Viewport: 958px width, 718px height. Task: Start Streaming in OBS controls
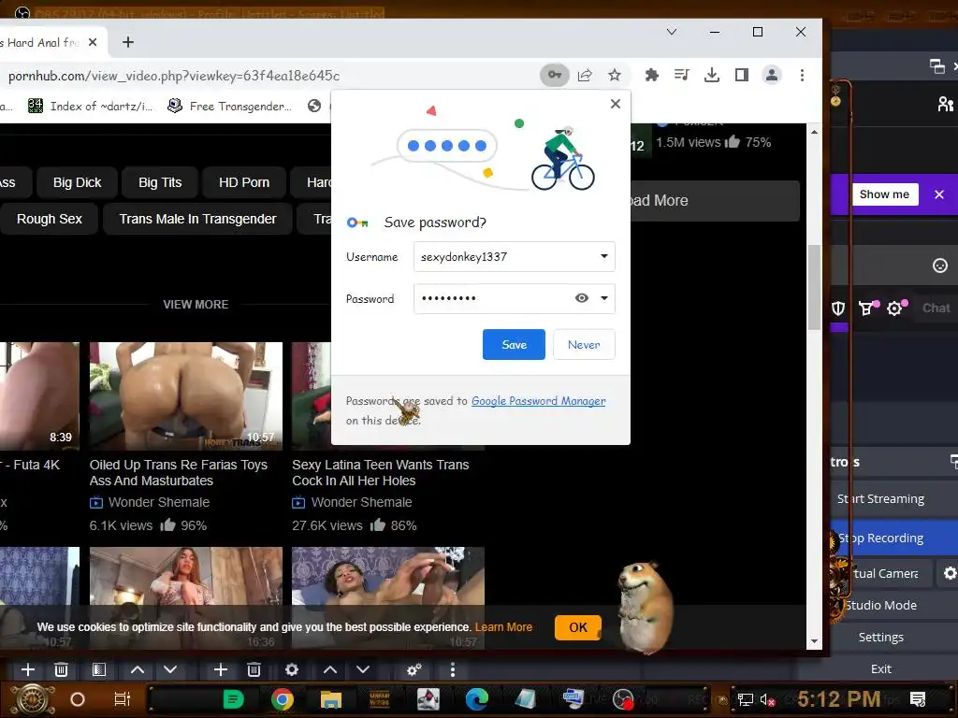tap(881, 499)
